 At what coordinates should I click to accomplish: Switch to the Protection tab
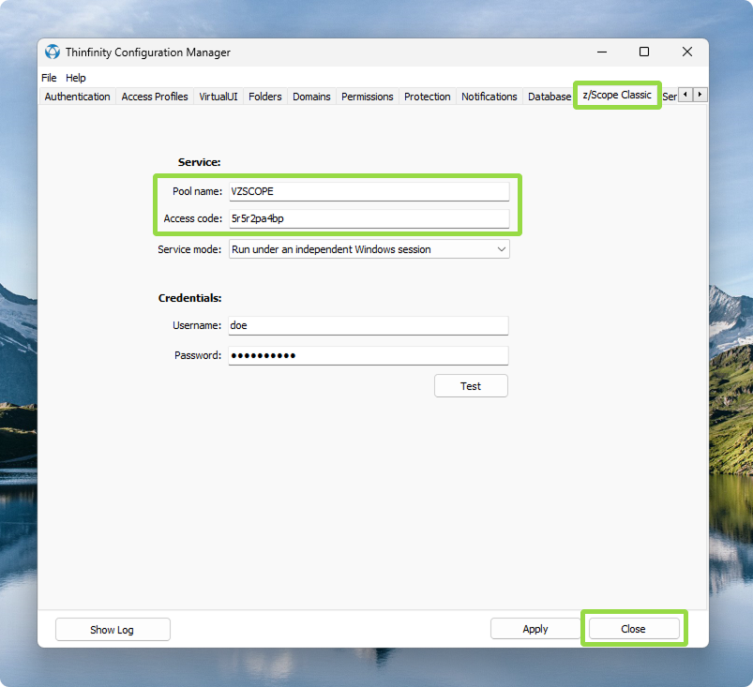coord(428,97)
